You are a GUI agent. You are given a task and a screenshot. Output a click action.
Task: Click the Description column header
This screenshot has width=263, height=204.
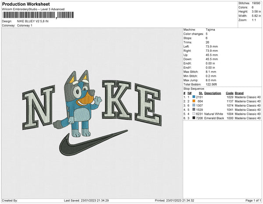pos(213,93)
